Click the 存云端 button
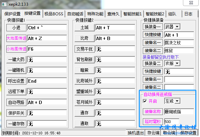The height and width of the screenshot is (137, 200). [153, 133]
